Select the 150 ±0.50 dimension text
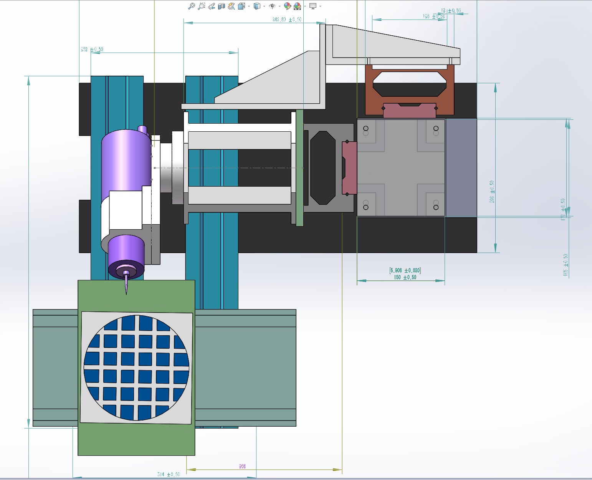Screen dimensions: 592x480 (405, 277)
